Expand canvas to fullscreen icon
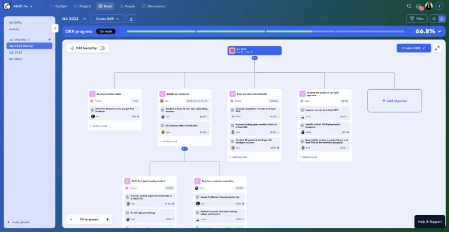449x232 pixels. click(437, 48)
